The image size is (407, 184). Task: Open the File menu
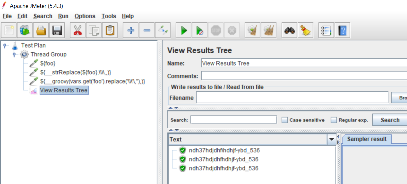(7, 16)
